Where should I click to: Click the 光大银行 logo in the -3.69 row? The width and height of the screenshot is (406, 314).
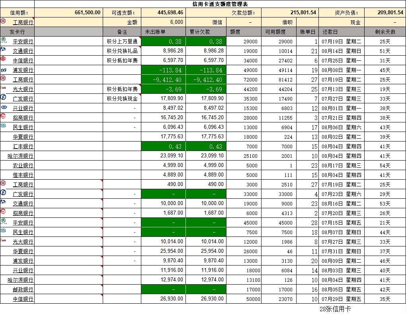tap(3, 87)
